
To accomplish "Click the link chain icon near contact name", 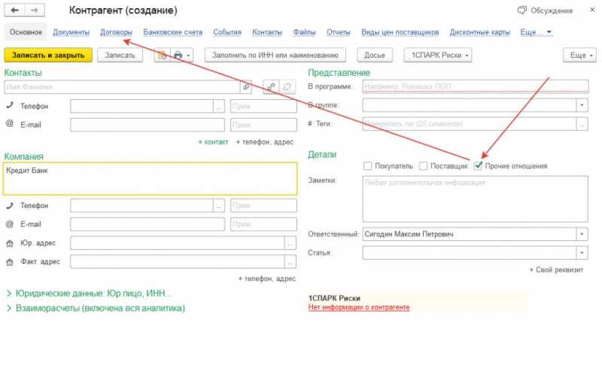I will pos(271,87).
